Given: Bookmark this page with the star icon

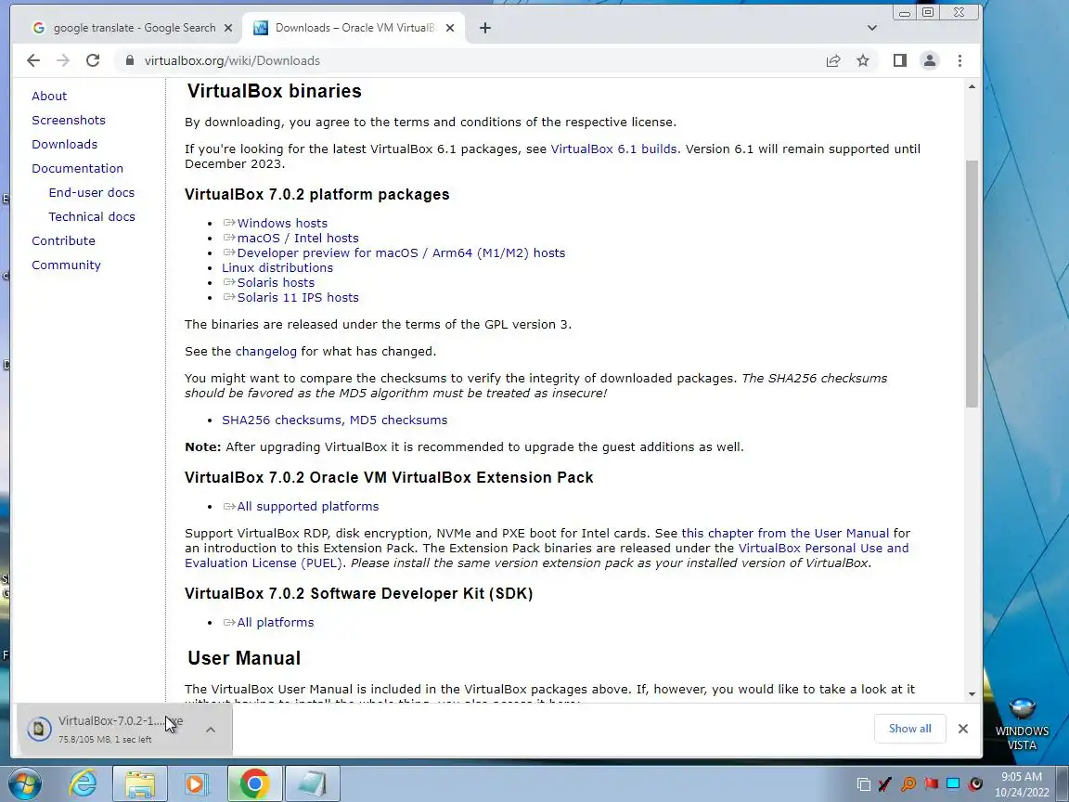Looking at the screenshot, I should (x=863, y=60).
